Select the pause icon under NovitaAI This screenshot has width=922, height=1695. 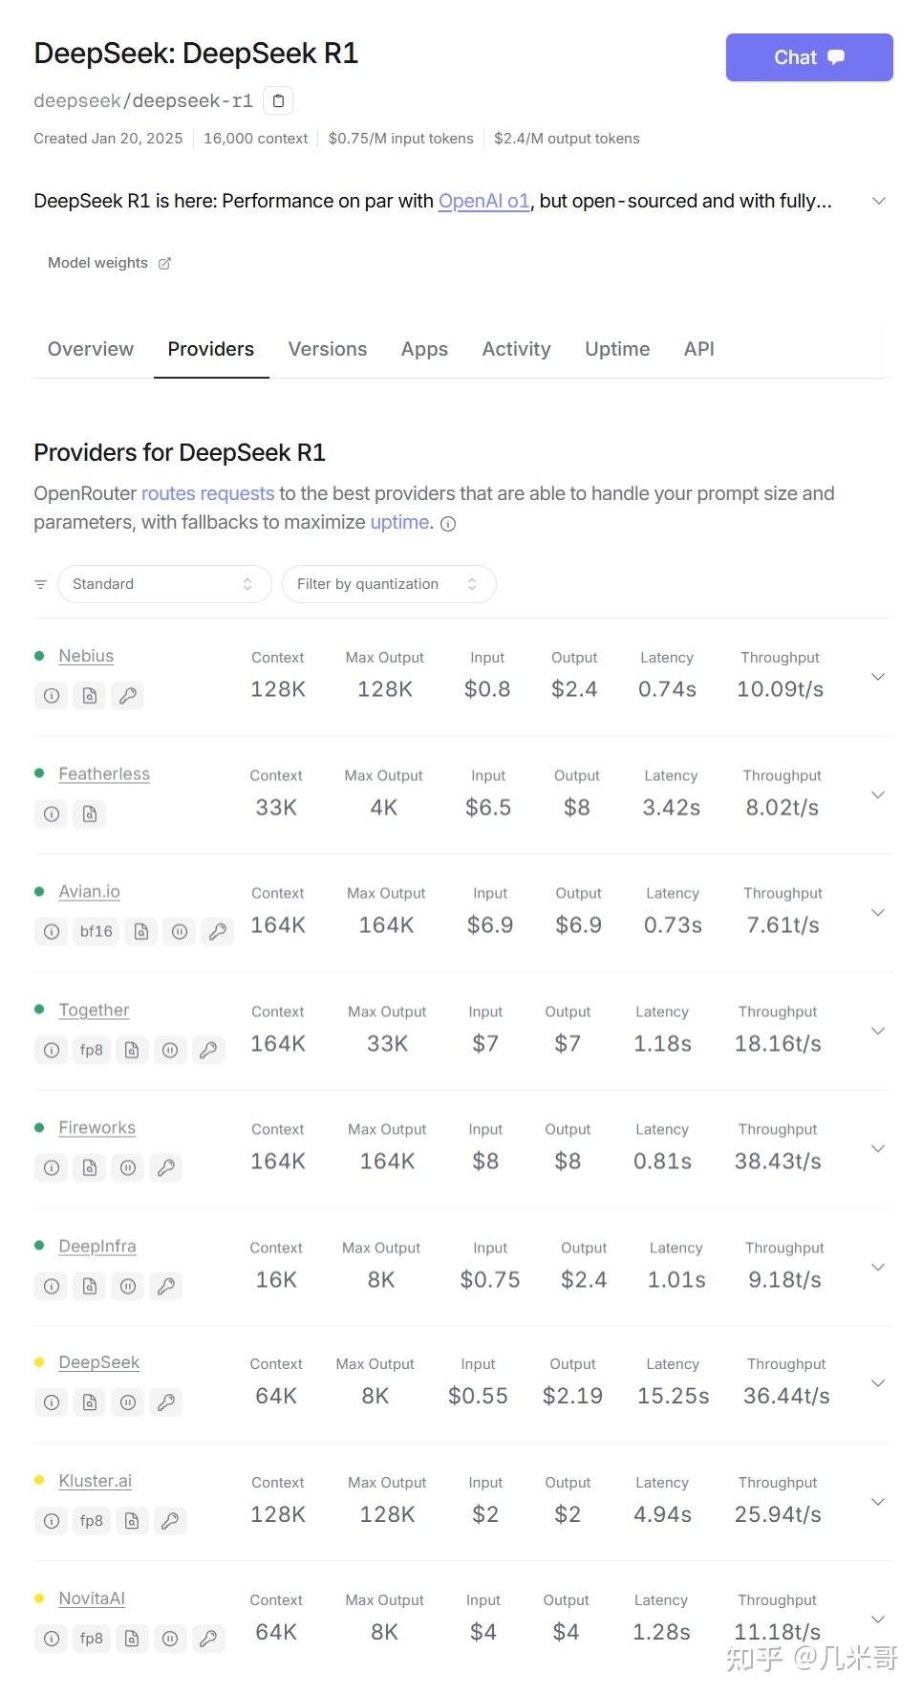tap(170, 1638)
